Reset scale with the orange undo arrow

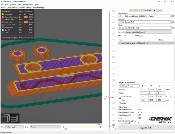pyautogui.click(x=170, y=97)
